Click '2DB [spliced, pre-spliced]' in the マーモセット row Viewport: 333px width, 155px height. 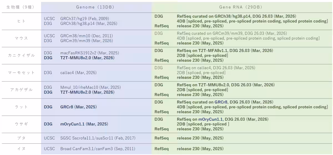(x=201, y=73)
